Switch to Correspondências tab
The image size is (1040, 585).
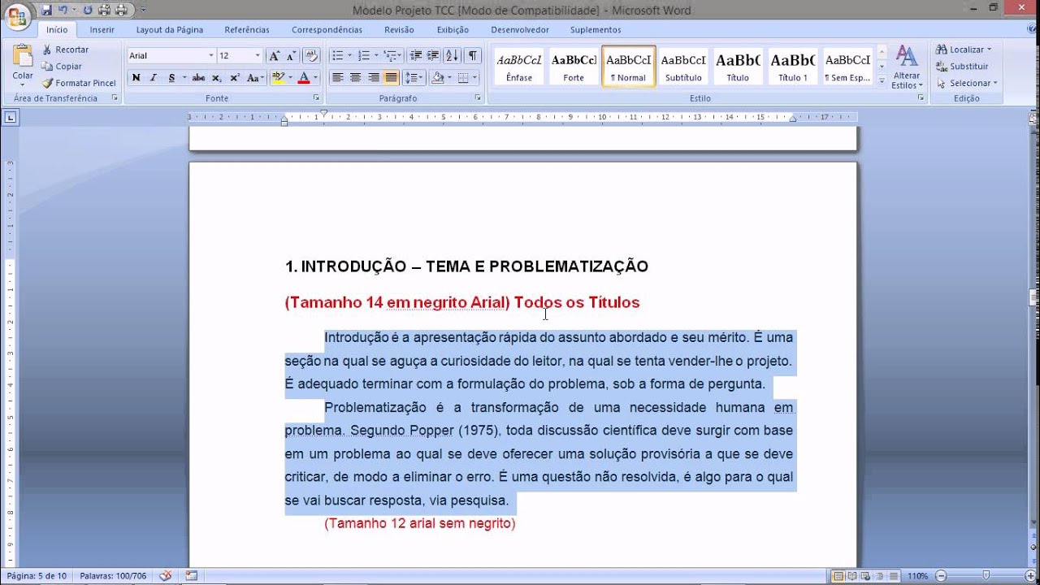[x=327, y=30]
